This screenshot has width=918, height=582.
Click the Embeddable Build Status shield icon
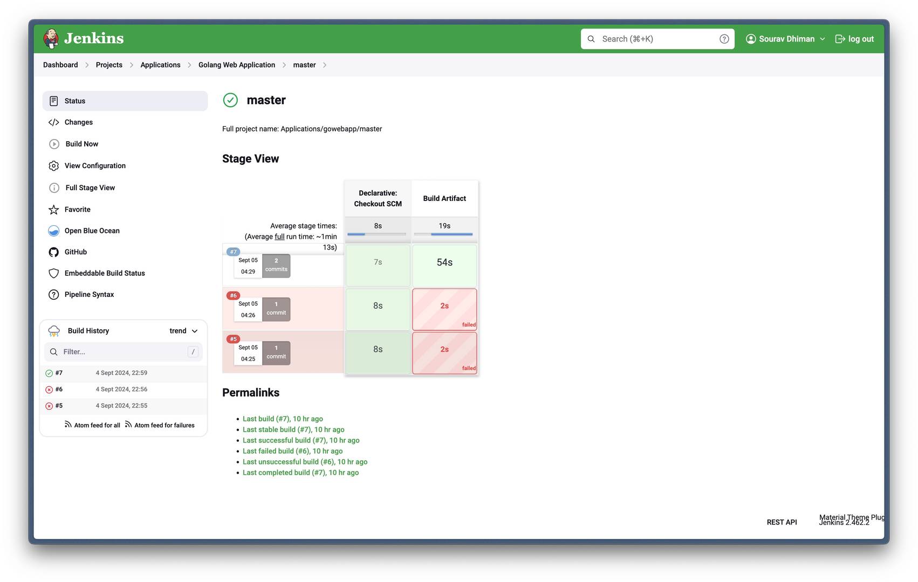tap(54, 273)
